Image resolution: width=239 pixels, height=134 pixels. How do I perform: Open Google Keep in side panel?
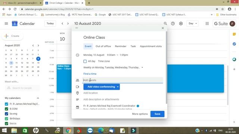click(234, 34)
